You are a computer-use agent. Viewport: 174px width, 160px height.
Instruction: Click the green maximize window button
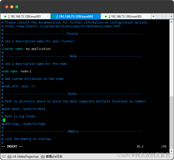click(x=17, y=7)
